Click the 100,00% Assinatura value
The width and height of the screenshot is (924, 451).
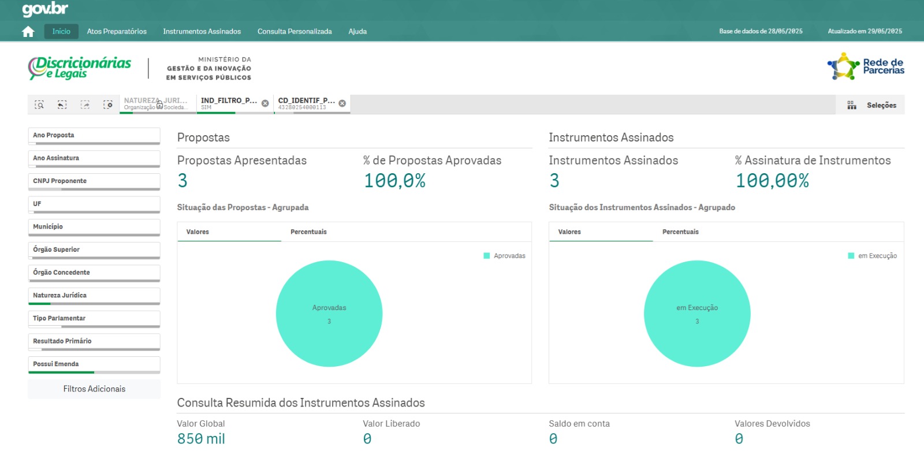click(772, 181)
